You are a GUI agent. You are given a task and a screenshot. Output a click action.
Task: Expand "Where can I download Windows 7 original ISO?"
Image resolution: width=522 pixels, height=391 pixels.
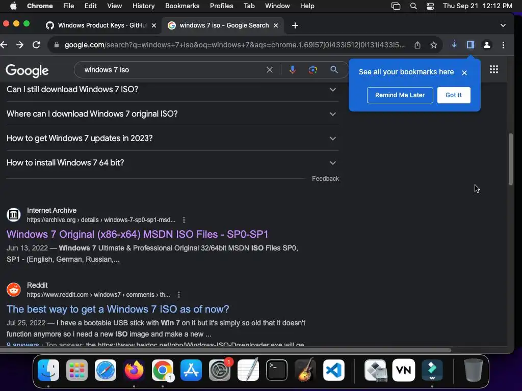coord(173,114)
